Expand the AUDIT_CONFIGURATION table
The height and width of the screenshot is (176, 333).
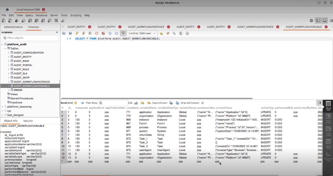[x=9, y=53]
